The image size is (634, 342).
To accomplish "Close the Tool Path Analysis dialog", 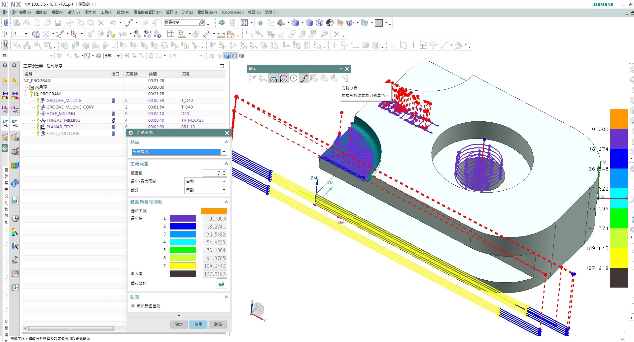I will tap(227, 133).
